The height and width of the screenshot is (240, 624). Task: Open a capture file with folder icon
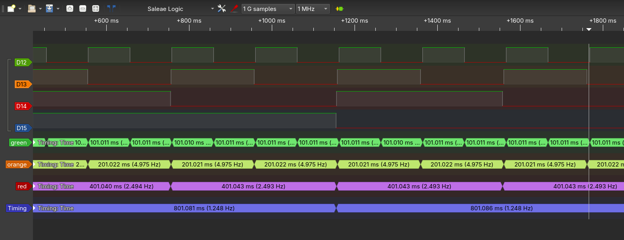coord(32,9)
